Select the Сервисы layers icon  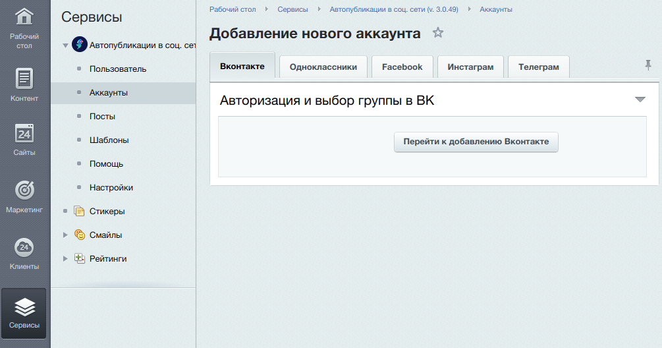click(24, 307)
